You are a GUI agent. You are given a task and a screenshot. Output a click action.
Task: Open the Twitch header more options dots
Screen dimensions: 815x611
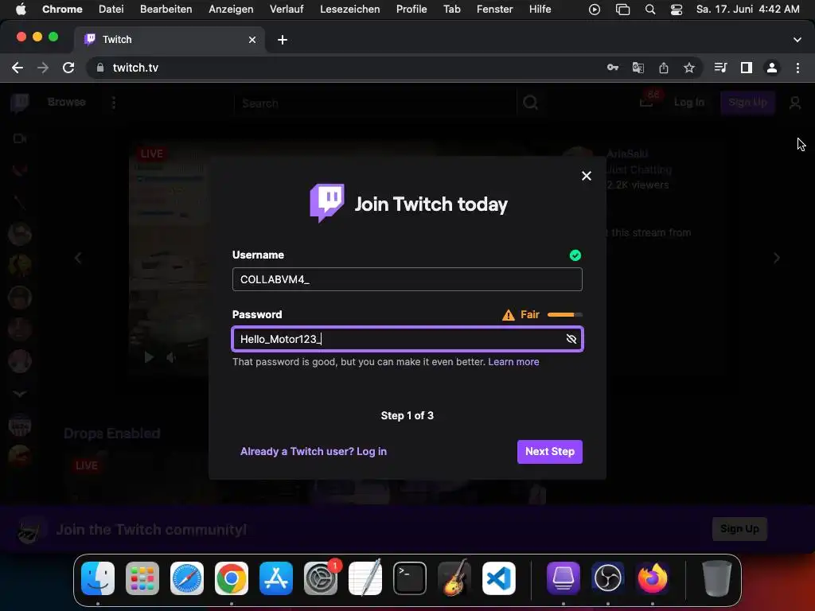[x=114, y=103]
